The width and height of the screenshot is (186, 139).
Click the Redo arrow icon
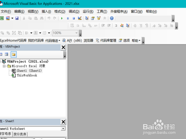tap(55, 18)
